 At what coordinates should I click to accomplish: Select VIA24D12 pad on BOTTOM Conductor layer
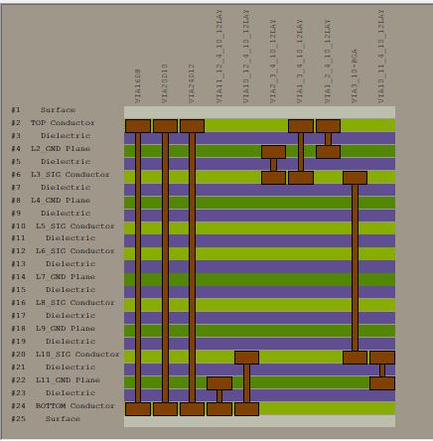coord(192,409)
